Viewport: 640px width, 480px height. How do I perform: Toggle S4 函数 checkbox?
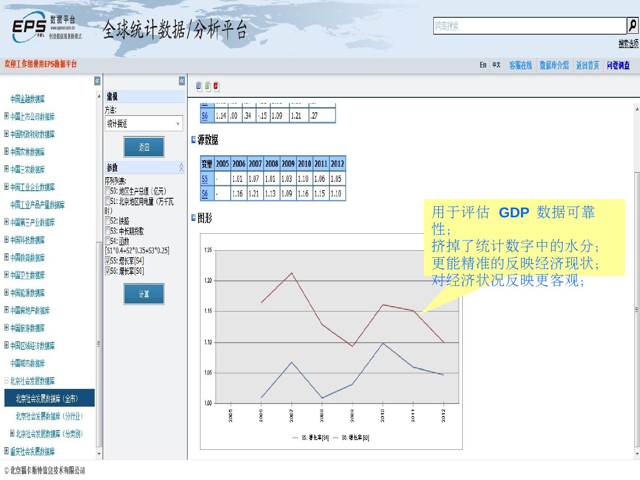tap(108, 241)
